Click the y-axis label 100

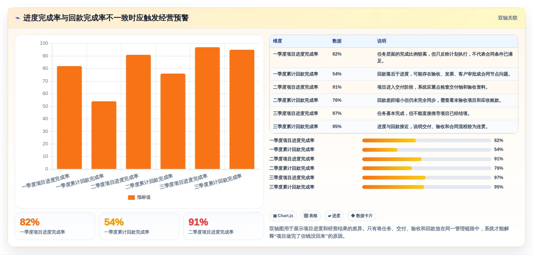click(44, 43)
